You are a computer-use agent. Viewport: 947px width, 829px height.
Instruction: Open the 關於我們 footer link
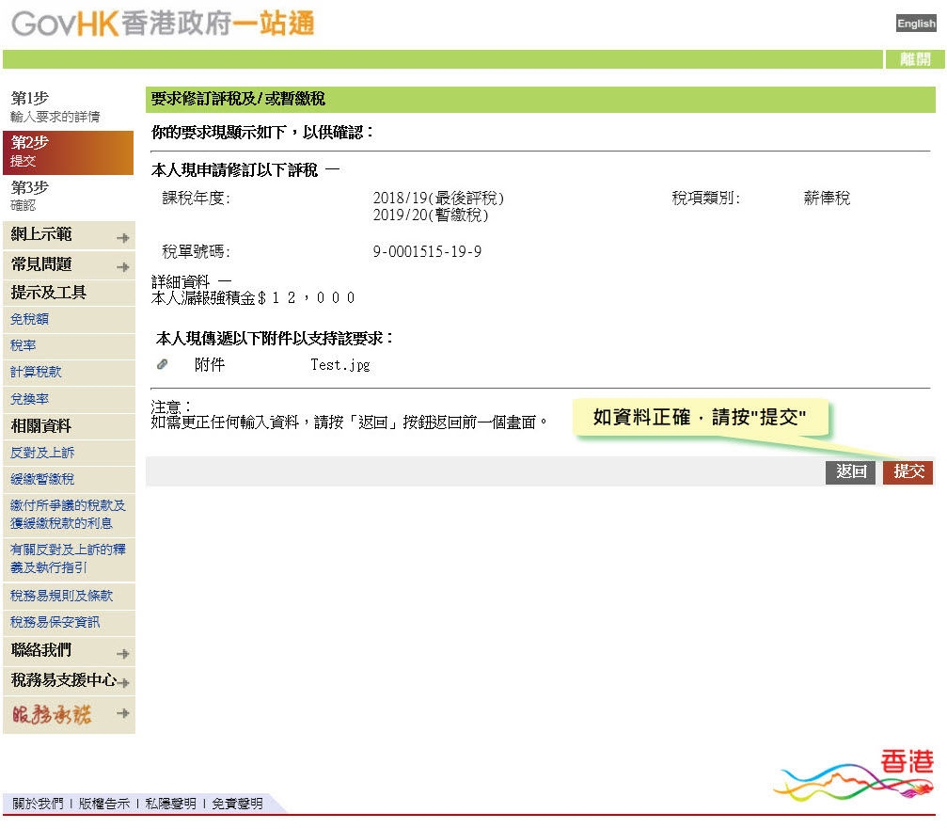click(x=38, y=804)
